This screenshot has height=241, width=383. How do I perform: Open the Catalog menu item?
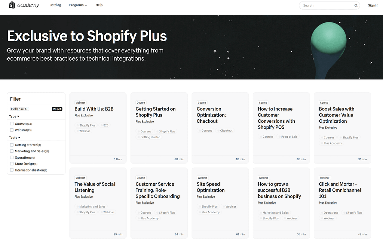55,5
